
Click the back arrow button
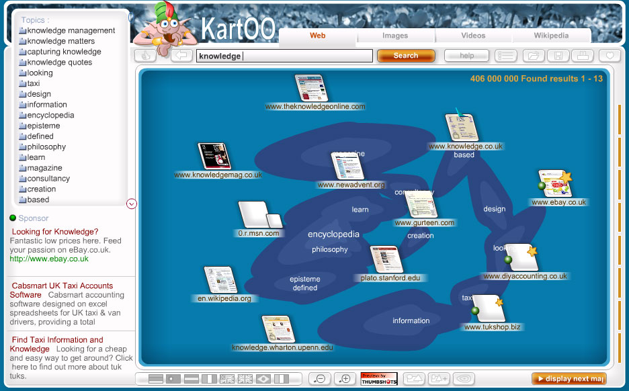pyautogui.click(x=181, y=56)
